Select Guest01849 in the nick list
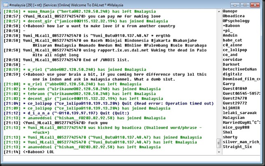The image size is (265, 166). point(235,89)
